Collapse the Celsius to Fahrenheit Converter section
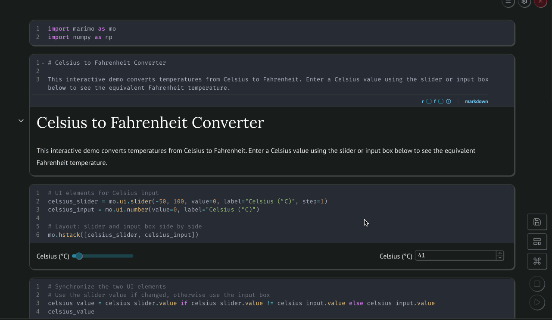 (x=21, y=121)
